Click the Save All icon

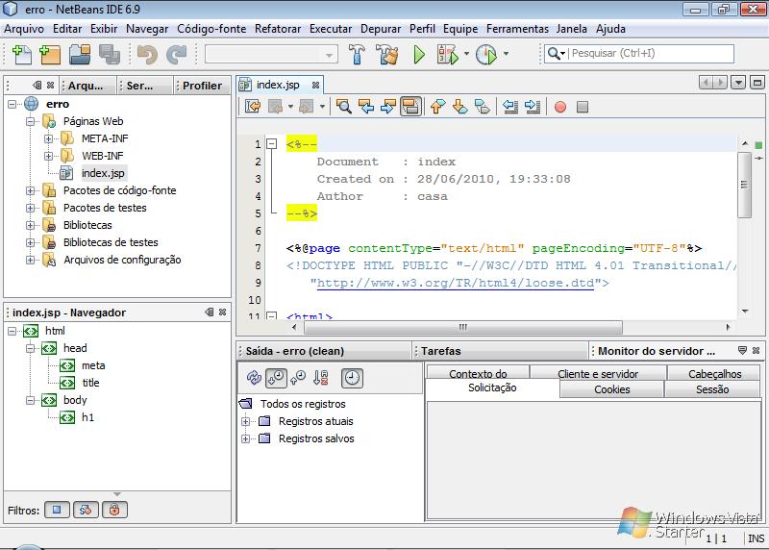pyautogui.click(x=109, y=55)
